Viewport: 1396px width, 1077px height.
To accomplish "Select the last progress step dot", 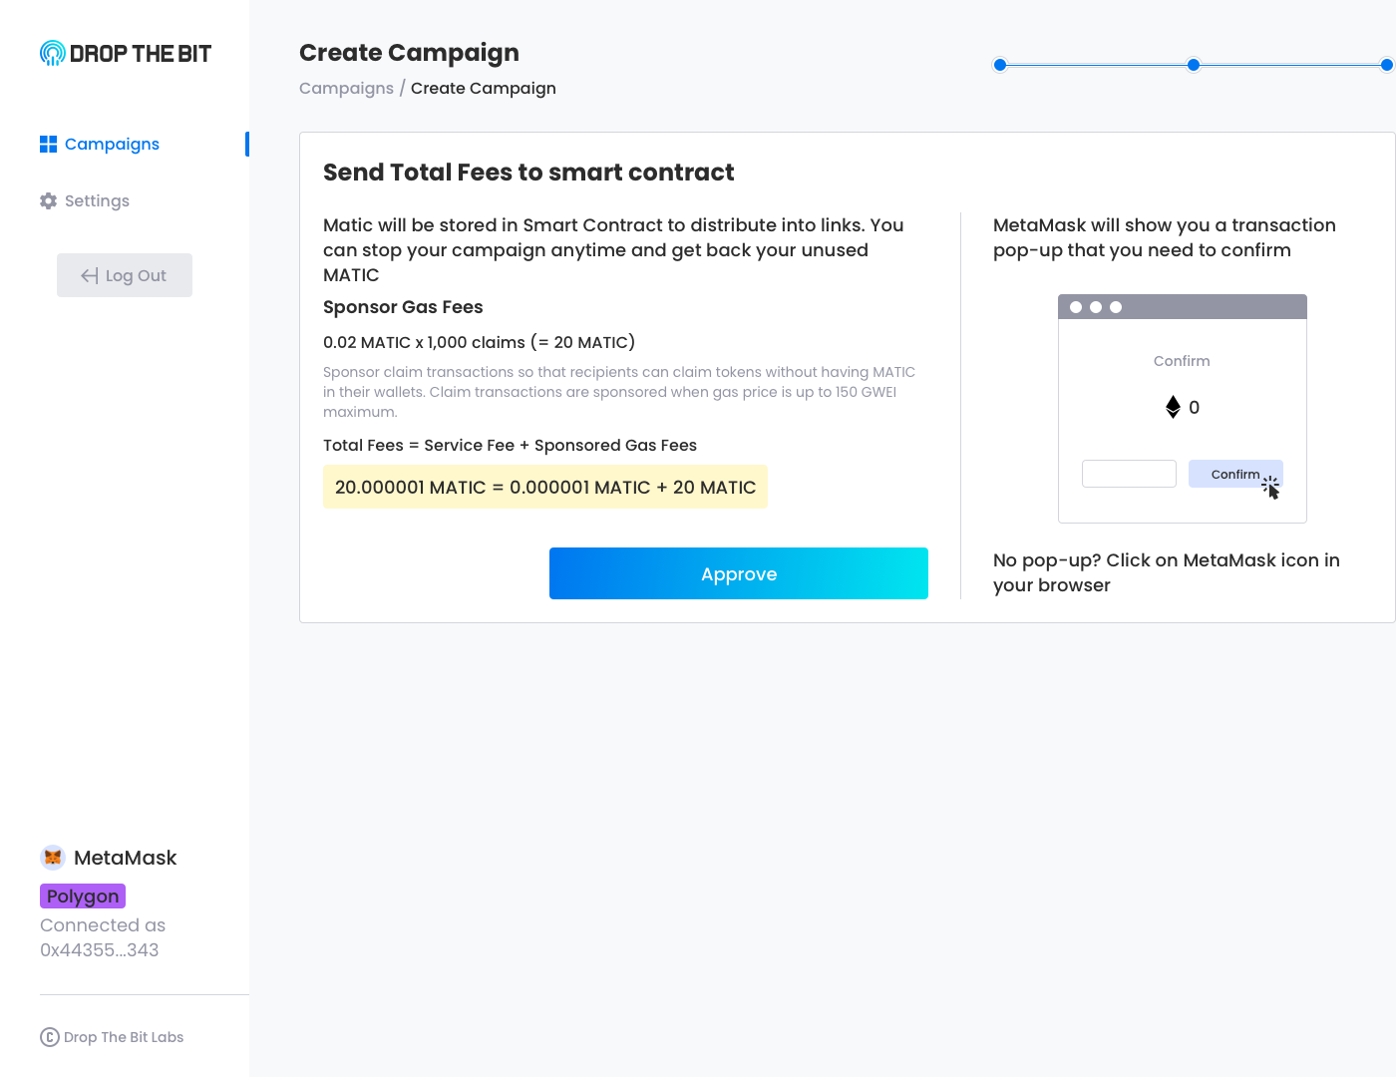I will [1386, 65].
